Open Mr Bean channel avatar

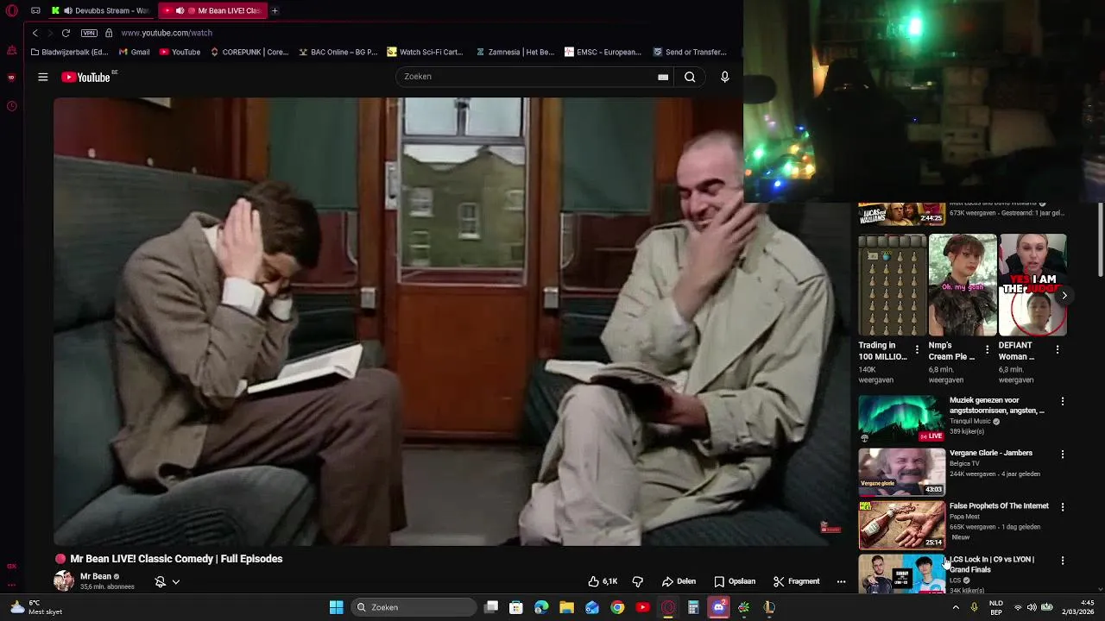64,580
